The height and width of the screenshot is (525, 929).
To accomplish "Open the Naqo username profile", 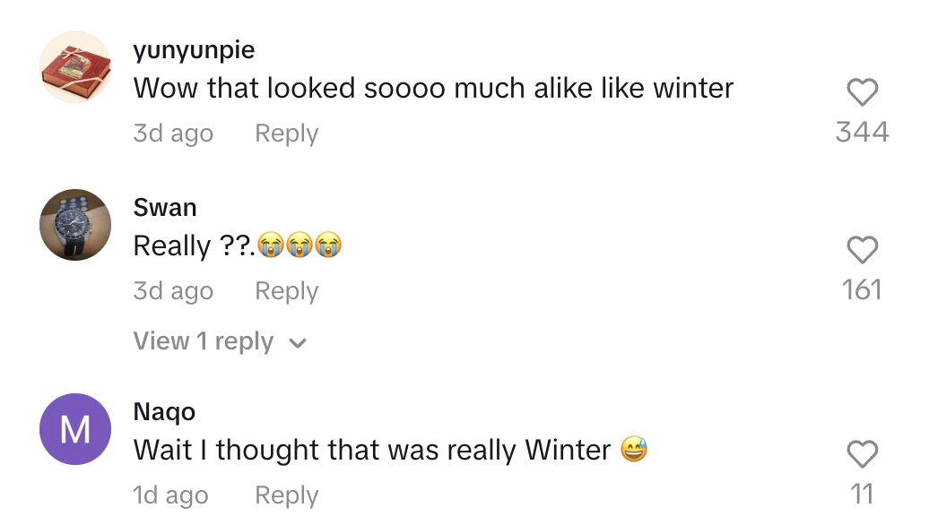I will pyautogui.click(x=164, y=412).
